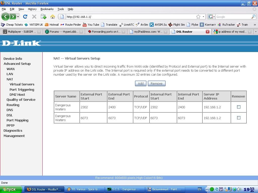
Task: Click the URL address field
Action: coord(131,17)
